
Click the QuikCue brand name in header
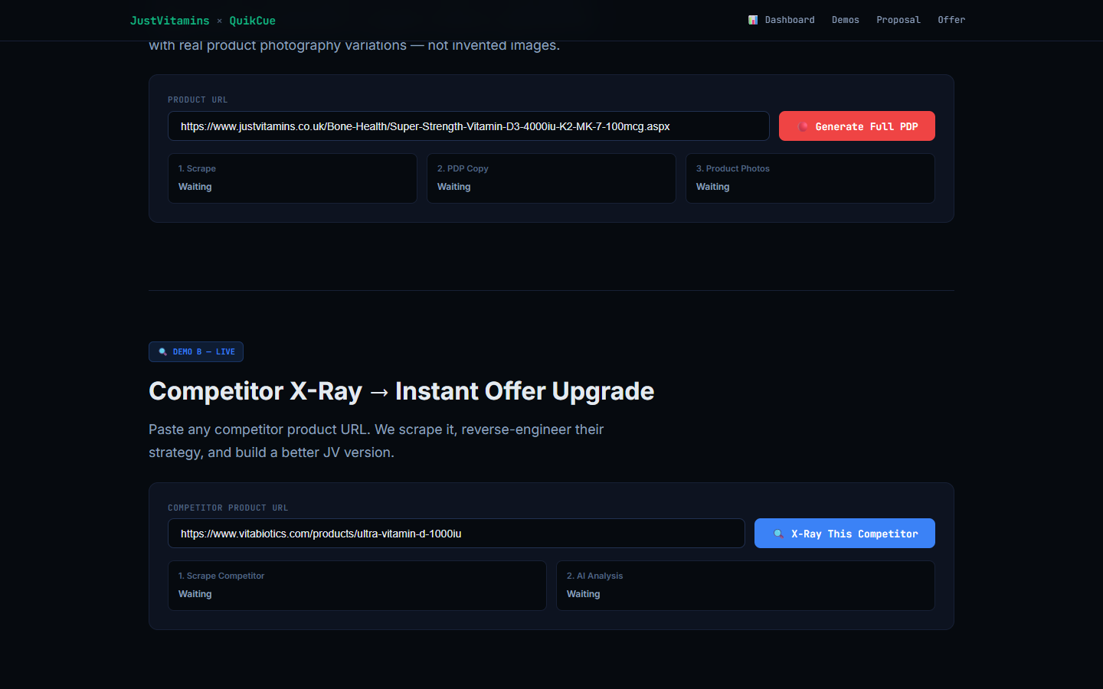252,21
